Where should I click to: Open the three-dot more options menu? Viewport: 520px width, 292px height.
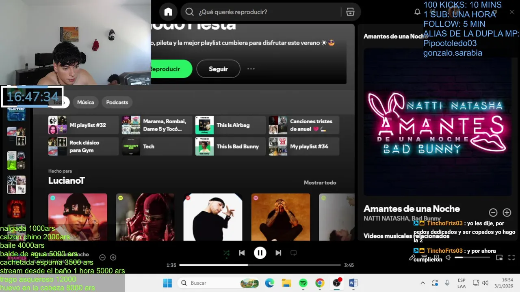click(x=251, y=69)
